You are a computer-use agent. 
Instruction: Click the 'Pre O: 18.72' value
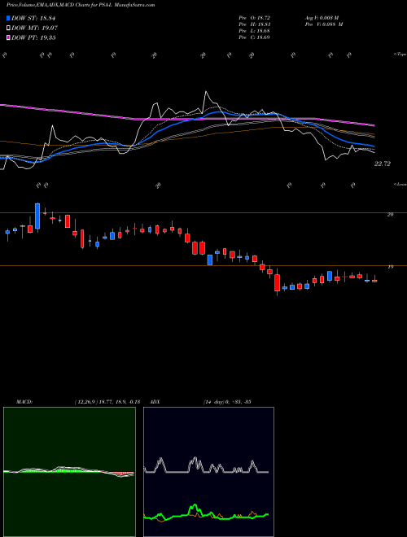click(255, 17)
